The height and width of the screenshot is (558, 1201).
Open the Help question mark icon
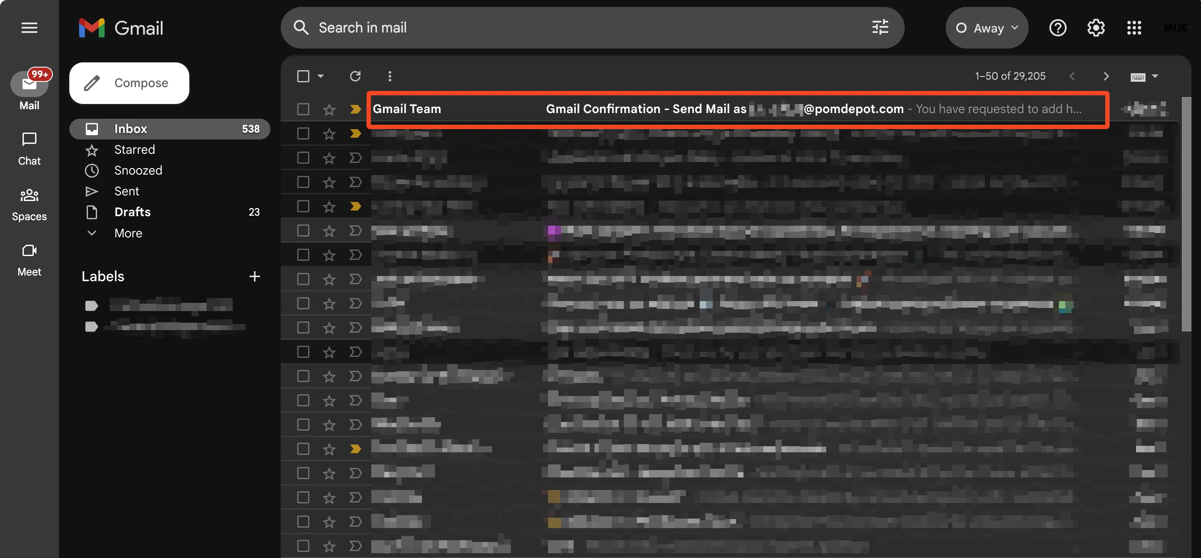tap(1058, 28)
